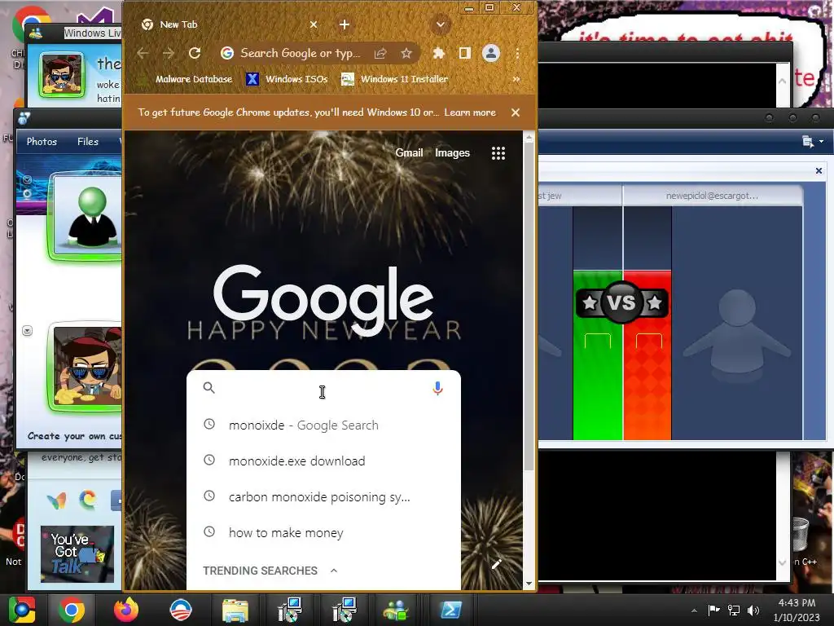Open dropdown beside the cartoon avatar picture
Image resolution: width=834 pixels, height=626 pixels.
pos(27,331)
